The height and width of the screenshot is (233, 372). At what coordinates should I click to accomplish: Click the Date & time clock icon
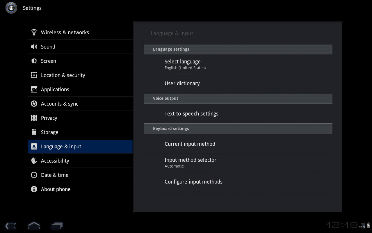pyautogui.click(x=34, y=175)
